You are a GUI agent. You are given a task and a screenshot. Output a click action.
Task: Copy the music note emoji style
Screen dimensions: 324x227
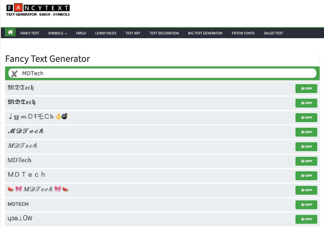click(x=306, y=118)
